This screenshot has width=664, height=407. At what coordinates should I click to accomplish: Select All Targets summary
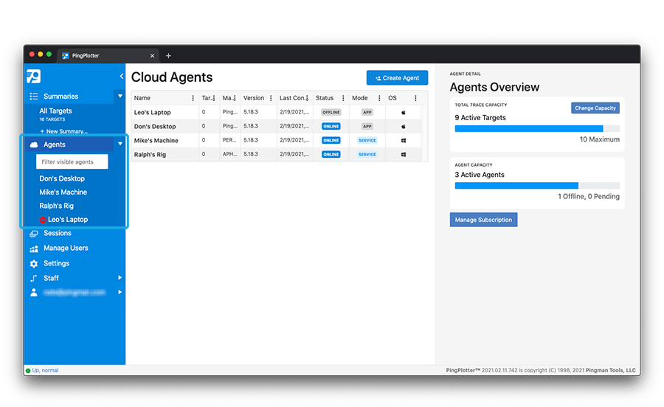tap(55, 111)
